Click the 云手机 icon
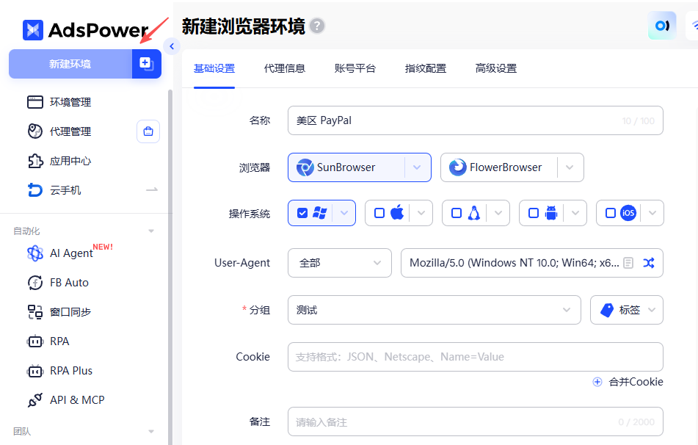The image size is (698, 445). (x=35, y=190)
